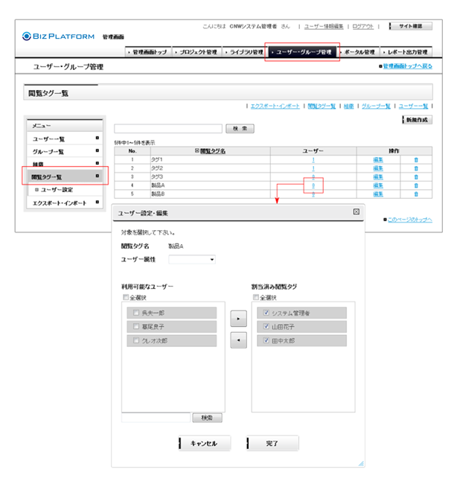454x484 pixels.
Task: Open the user count link for 製品A
Action: [x=313, y=185]
